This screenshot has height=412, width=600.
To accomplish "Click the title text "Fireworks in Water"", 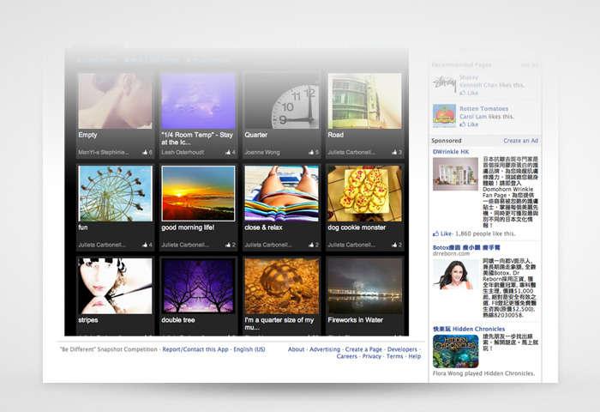I will pos(355,320).
